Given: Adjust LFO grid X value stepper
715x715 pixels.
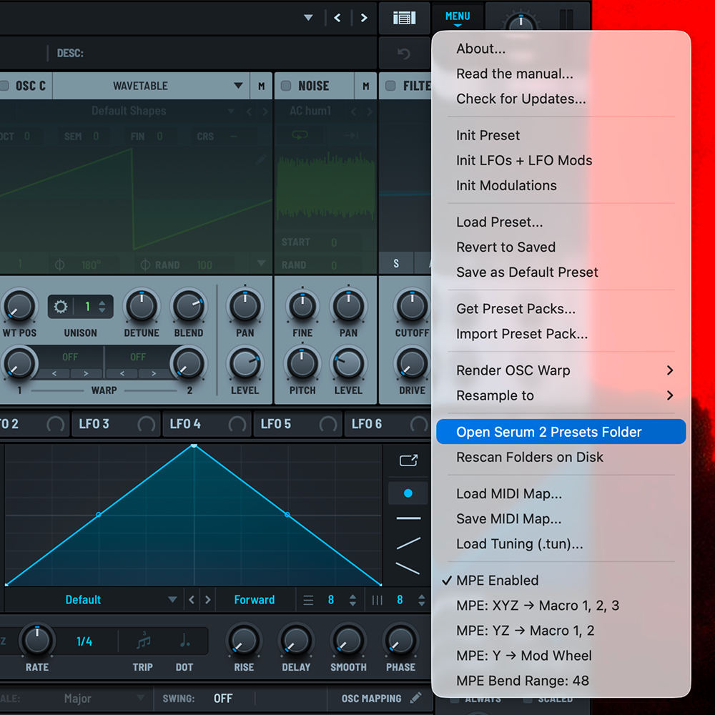Looking at the screenshot, I should [x=352, y=600].
